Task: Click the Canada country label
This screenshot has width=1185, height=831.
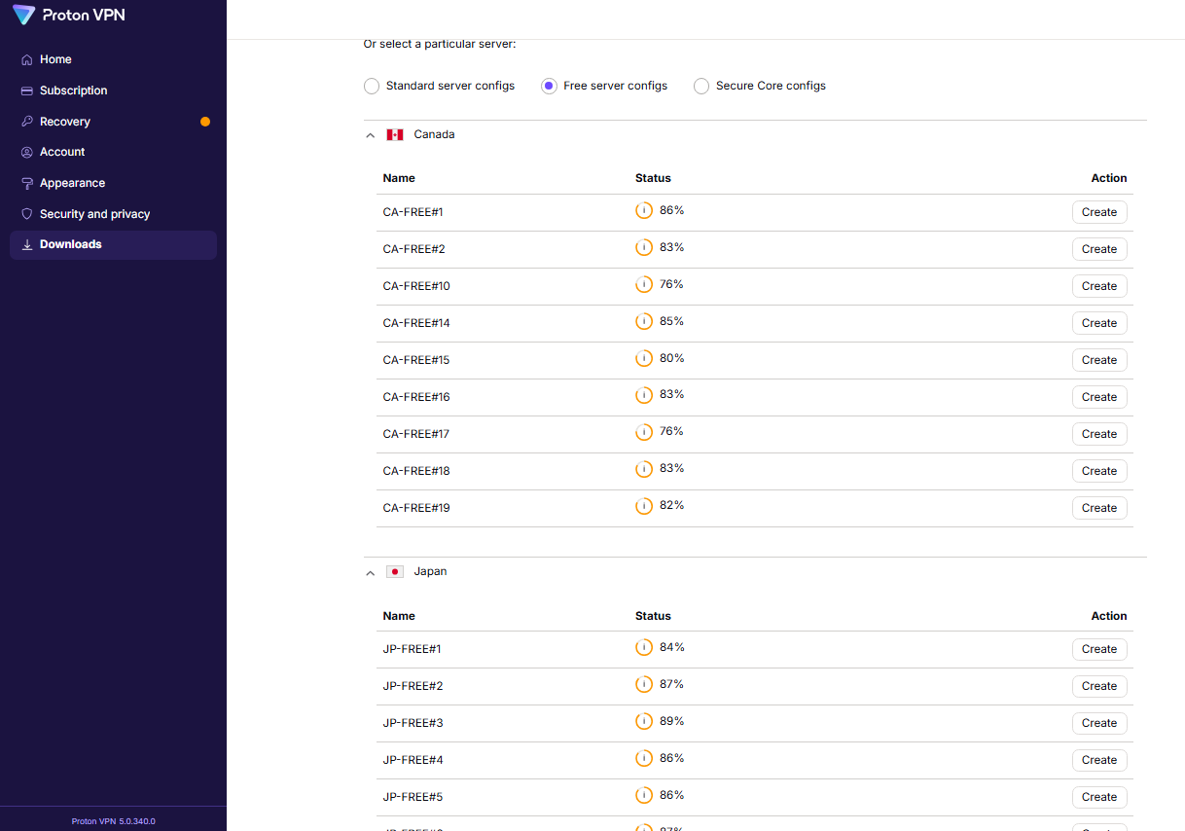Action: point(434,134)
